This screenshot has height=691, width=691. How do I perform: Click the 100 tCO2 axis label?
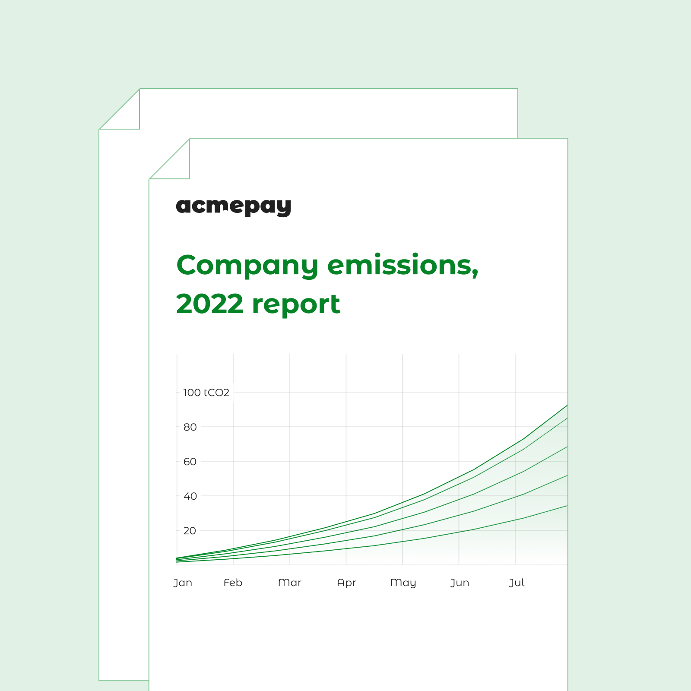206,392
